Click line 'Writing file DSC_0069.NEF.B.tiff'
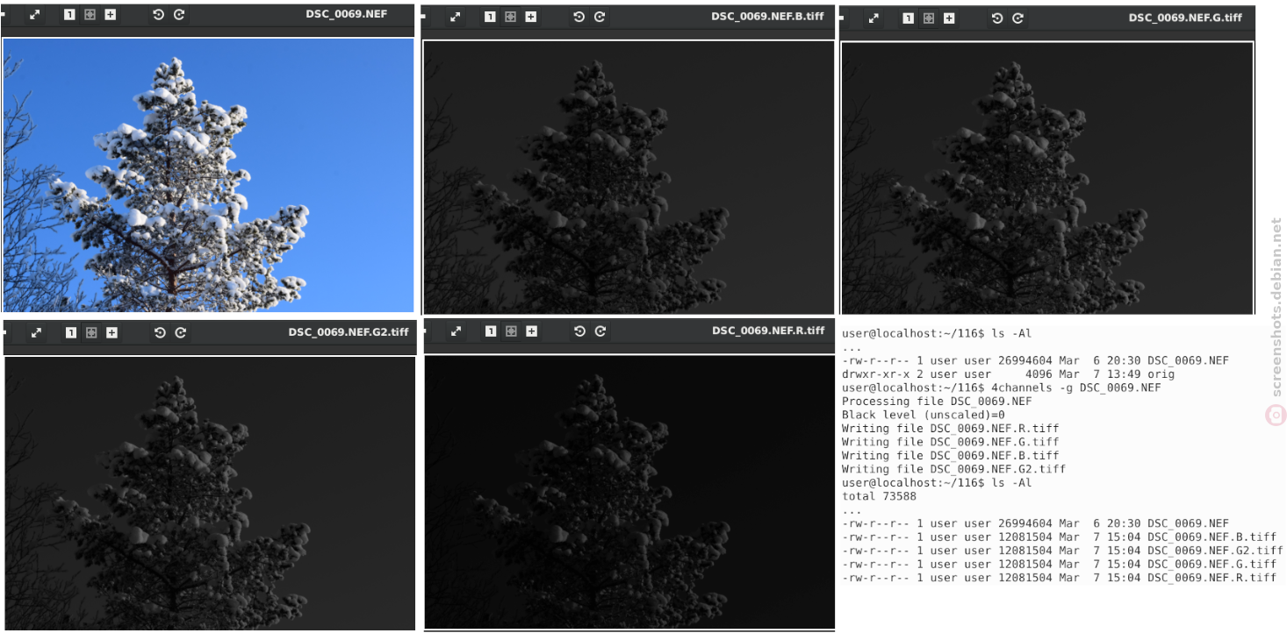 (951, 456)
